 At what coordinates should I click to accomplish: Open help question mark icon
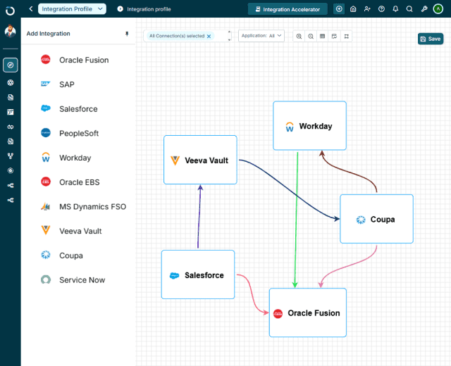pyautogui.click(x=381, y=9)
